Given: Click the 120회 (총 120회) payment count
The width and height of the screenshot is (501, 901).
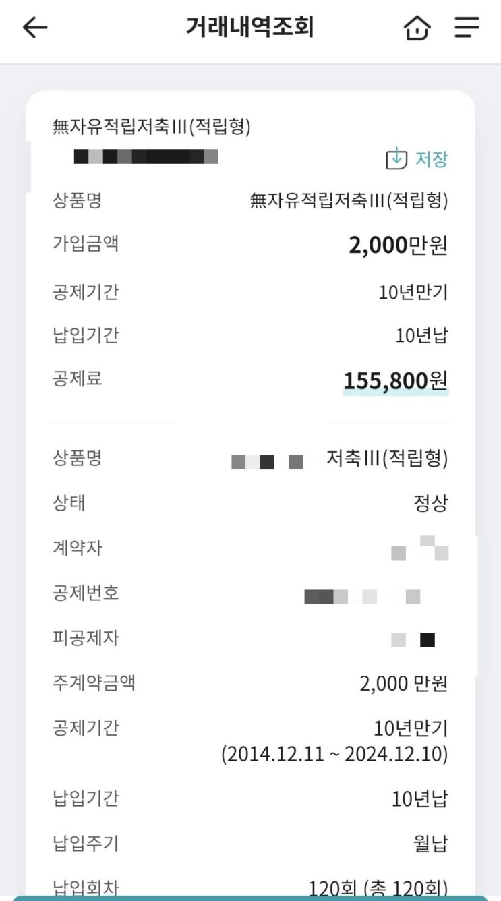Looking at the screenshot, I should (x=378, y=888).
